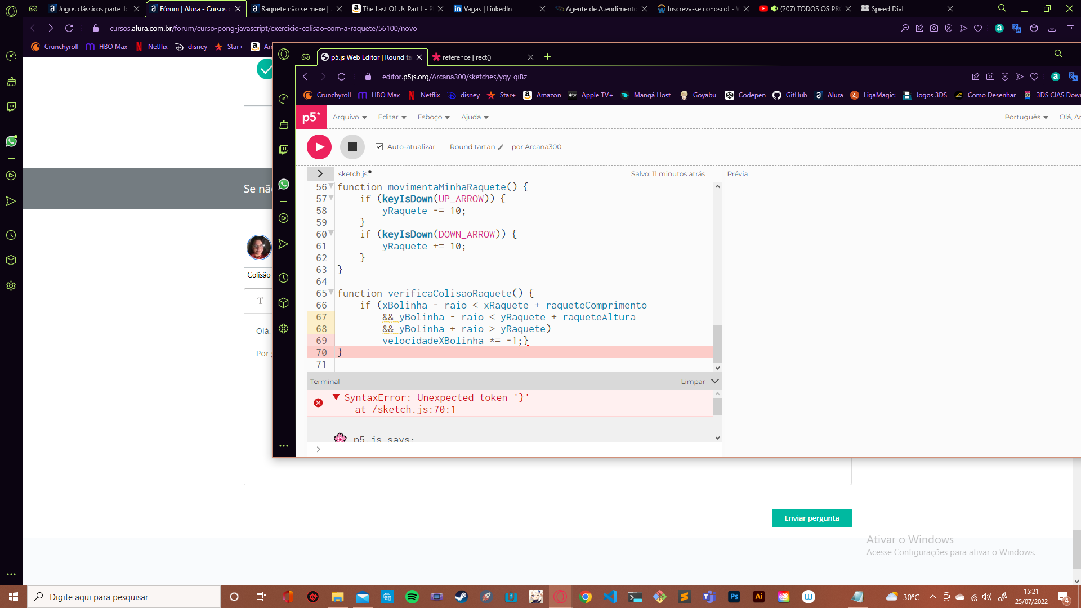Open the Editar menu in p5.js
1081x608 pixels.
point(389,117)
